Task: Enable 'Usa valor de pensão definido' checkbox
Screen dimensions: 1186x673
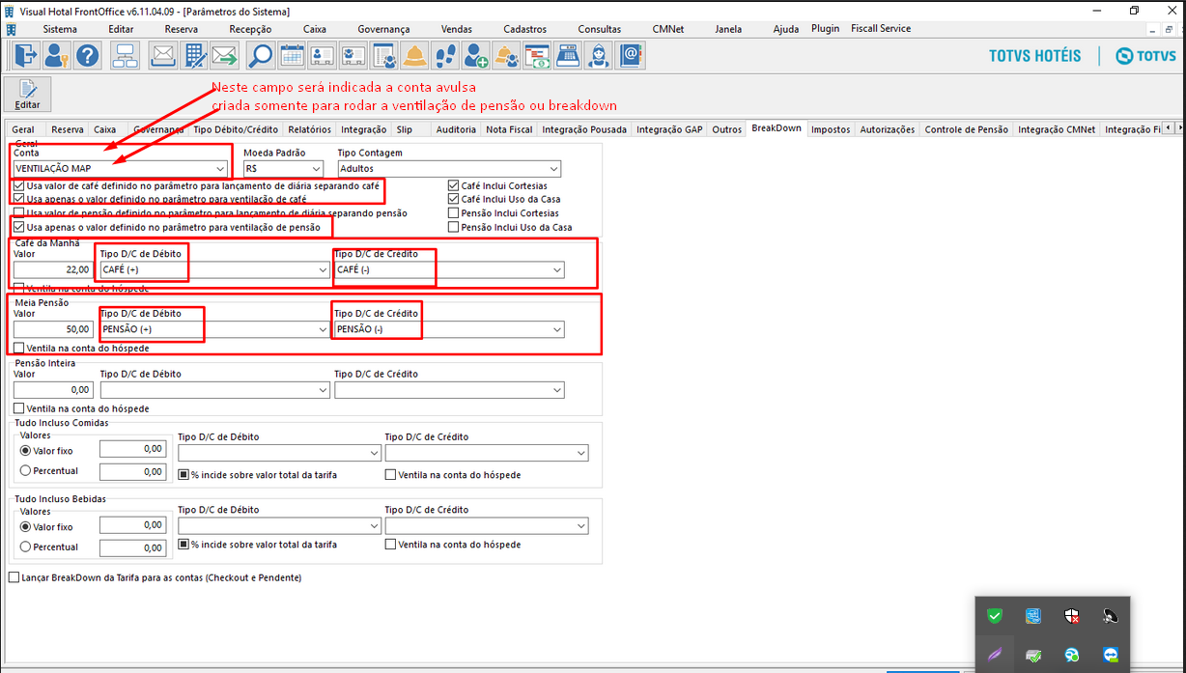Action: 19,212
